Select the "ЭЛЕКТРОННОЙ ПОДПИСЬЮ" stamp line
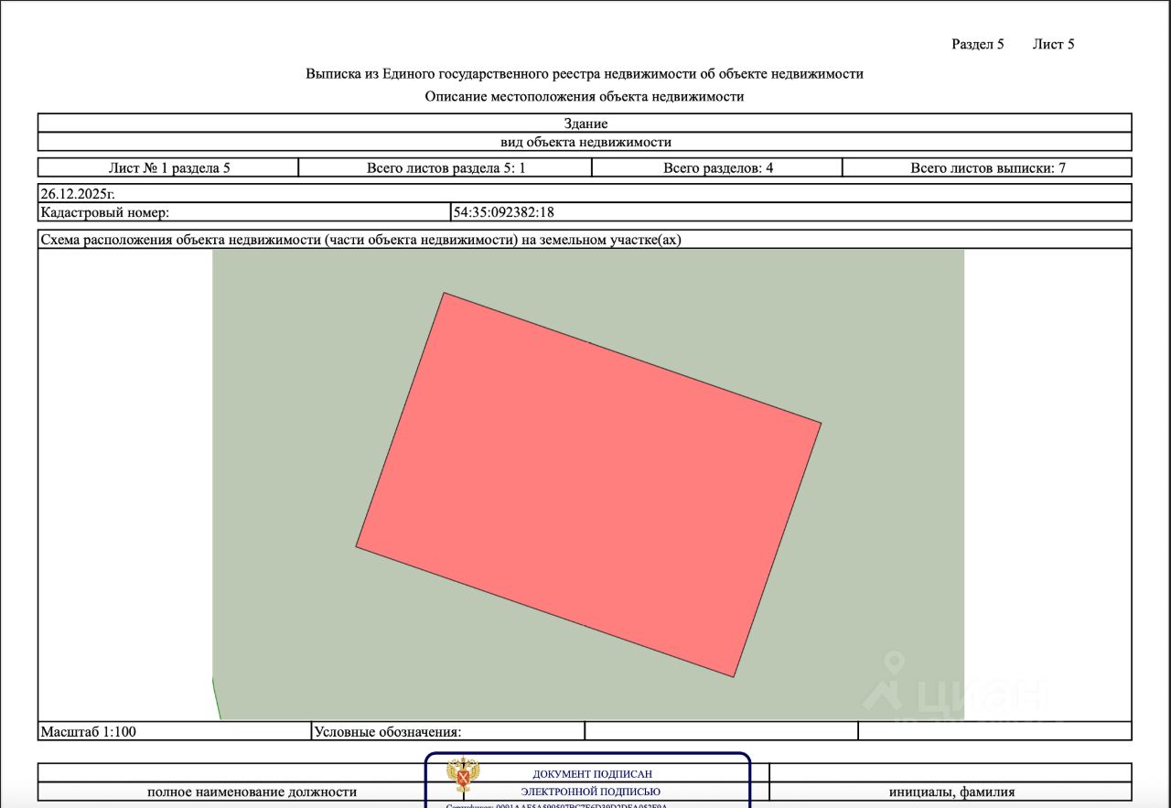The width and height of the screenshot is (1171, 808). coord(591,792)
